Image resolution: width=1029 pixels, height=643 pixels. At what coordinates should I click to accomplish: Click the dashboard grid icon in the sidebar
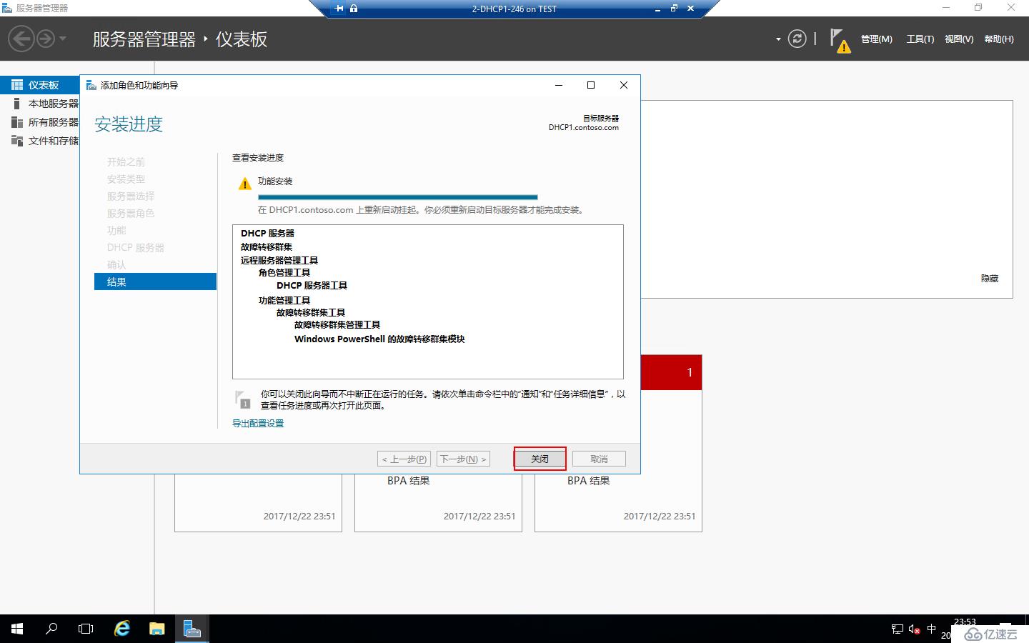coord(17,85)
